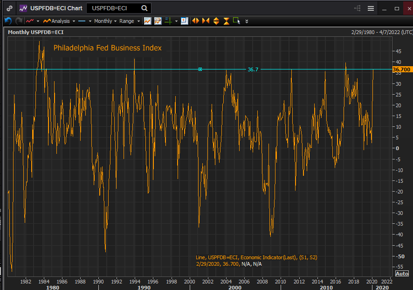This screenshot has height=290, width=413.
Task: Select the blue line drawing tool
Action: click(x=82, y=21)
